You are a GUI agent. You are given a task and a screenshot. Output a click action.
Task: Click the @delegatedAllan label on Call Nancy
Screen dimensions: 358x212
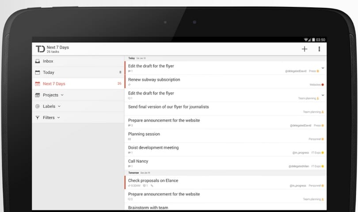pos(299,166)
